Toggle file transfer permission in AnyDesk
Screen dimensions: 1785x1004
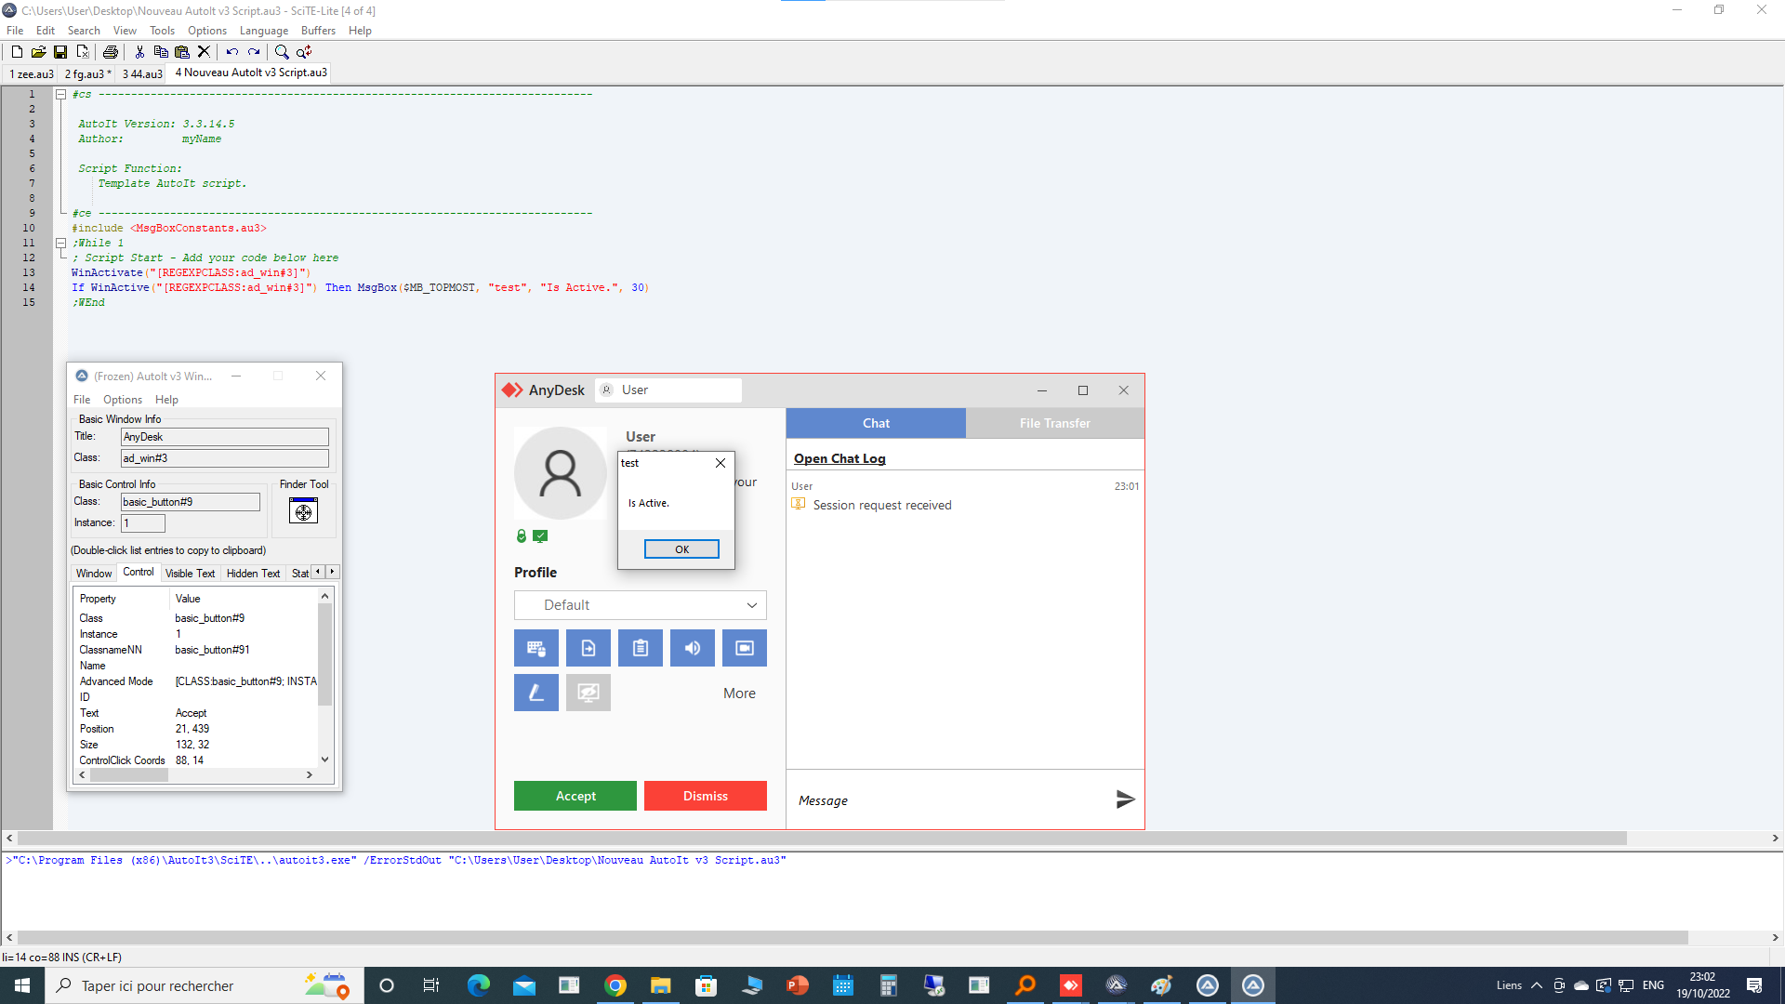[x=588, y=648]
